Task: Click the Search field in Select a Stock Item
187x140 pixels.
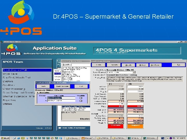Action: (81, 65)
